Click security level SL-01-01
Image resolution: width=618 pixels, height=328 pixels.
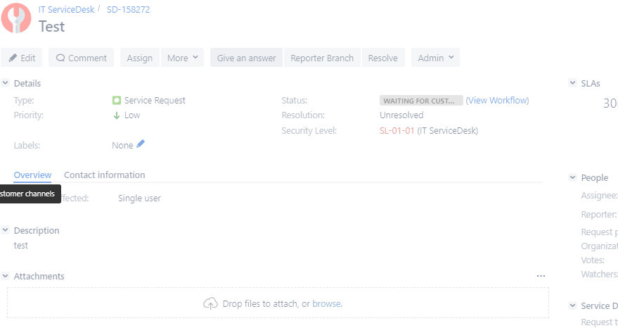tap(397, 131)
